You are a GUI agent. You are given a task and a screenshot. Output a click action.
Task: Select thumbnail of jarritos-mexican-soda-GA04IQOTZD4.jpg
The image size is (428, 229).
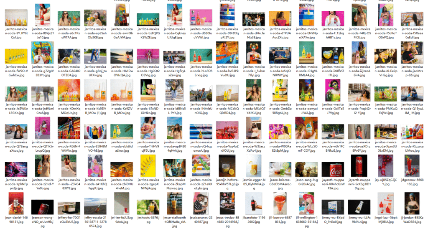pos(69,56)
